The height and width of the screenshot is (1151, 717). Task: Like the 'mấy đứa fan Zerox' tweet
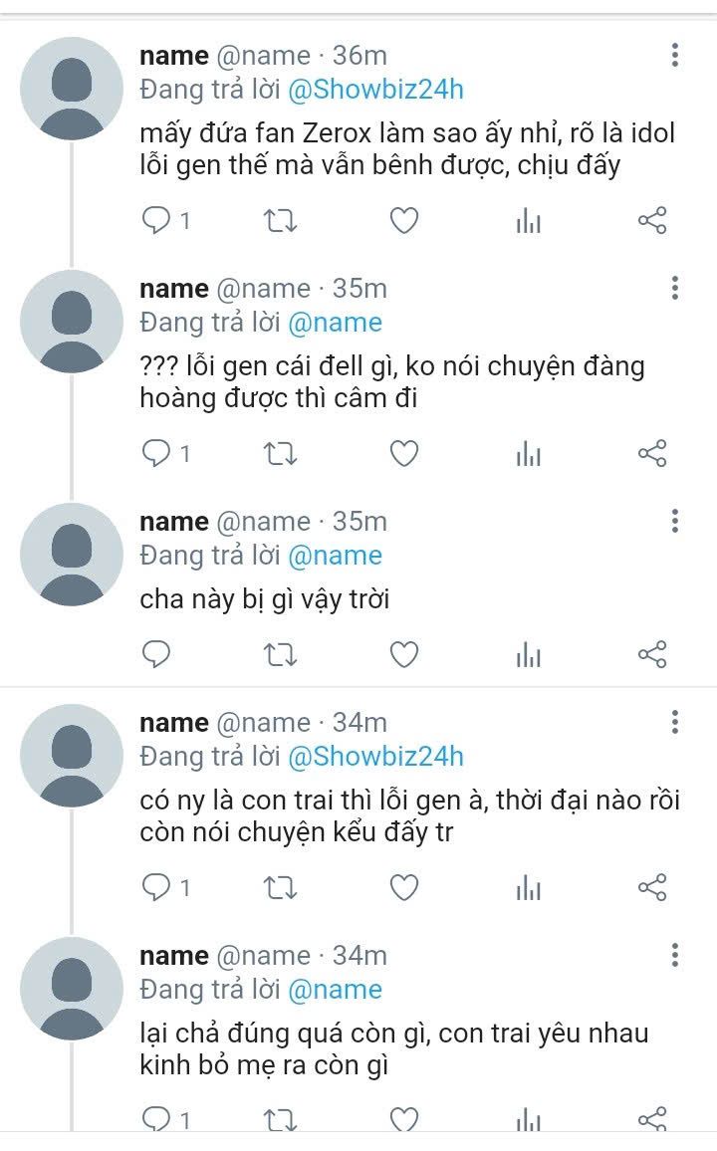403,221
